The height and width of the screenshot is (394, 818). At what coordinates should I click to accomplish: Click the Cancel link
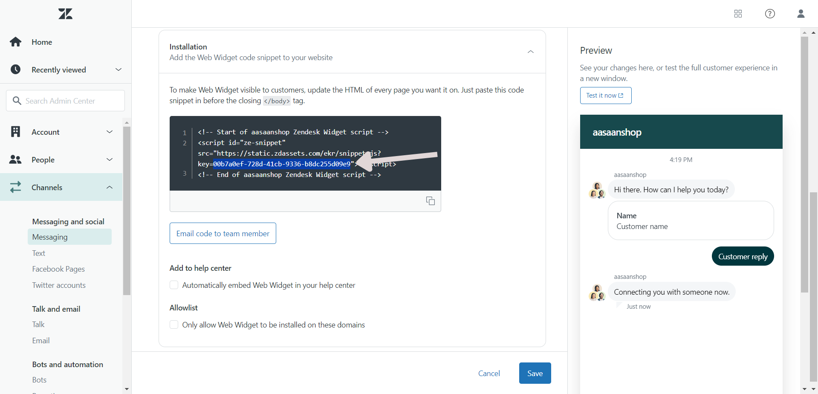coord(489,373)
